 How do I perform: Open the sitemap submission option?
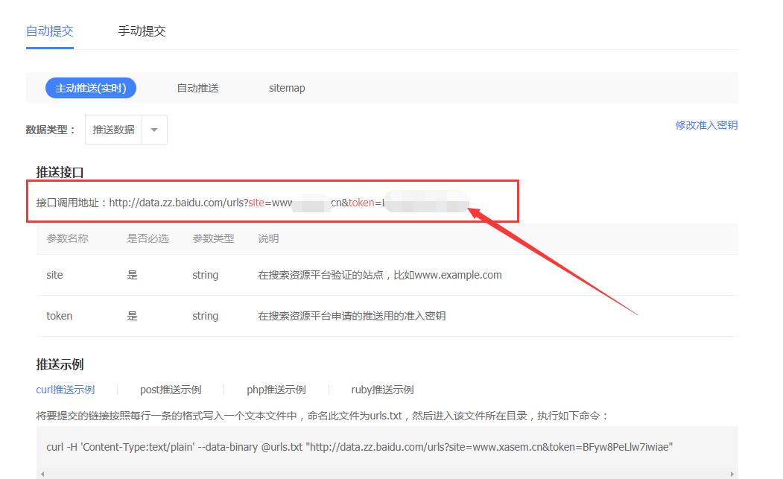click(287, 88)
